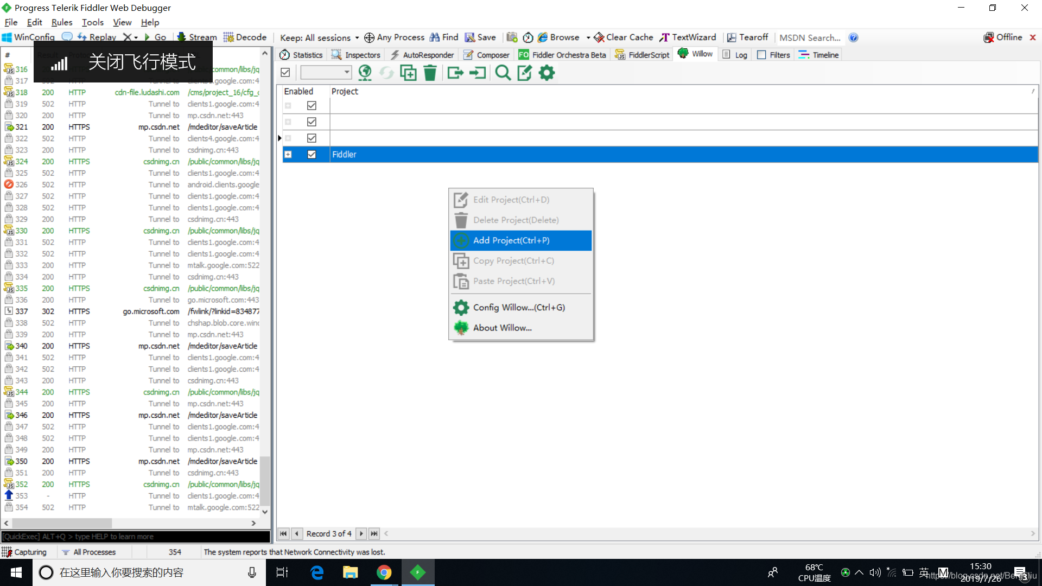
Task: Toggle Capturing in status bar
Action: (x=24, y=552)
